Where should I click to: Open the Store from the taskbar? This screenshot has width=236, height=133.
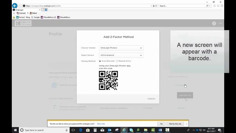click(88, 130)
